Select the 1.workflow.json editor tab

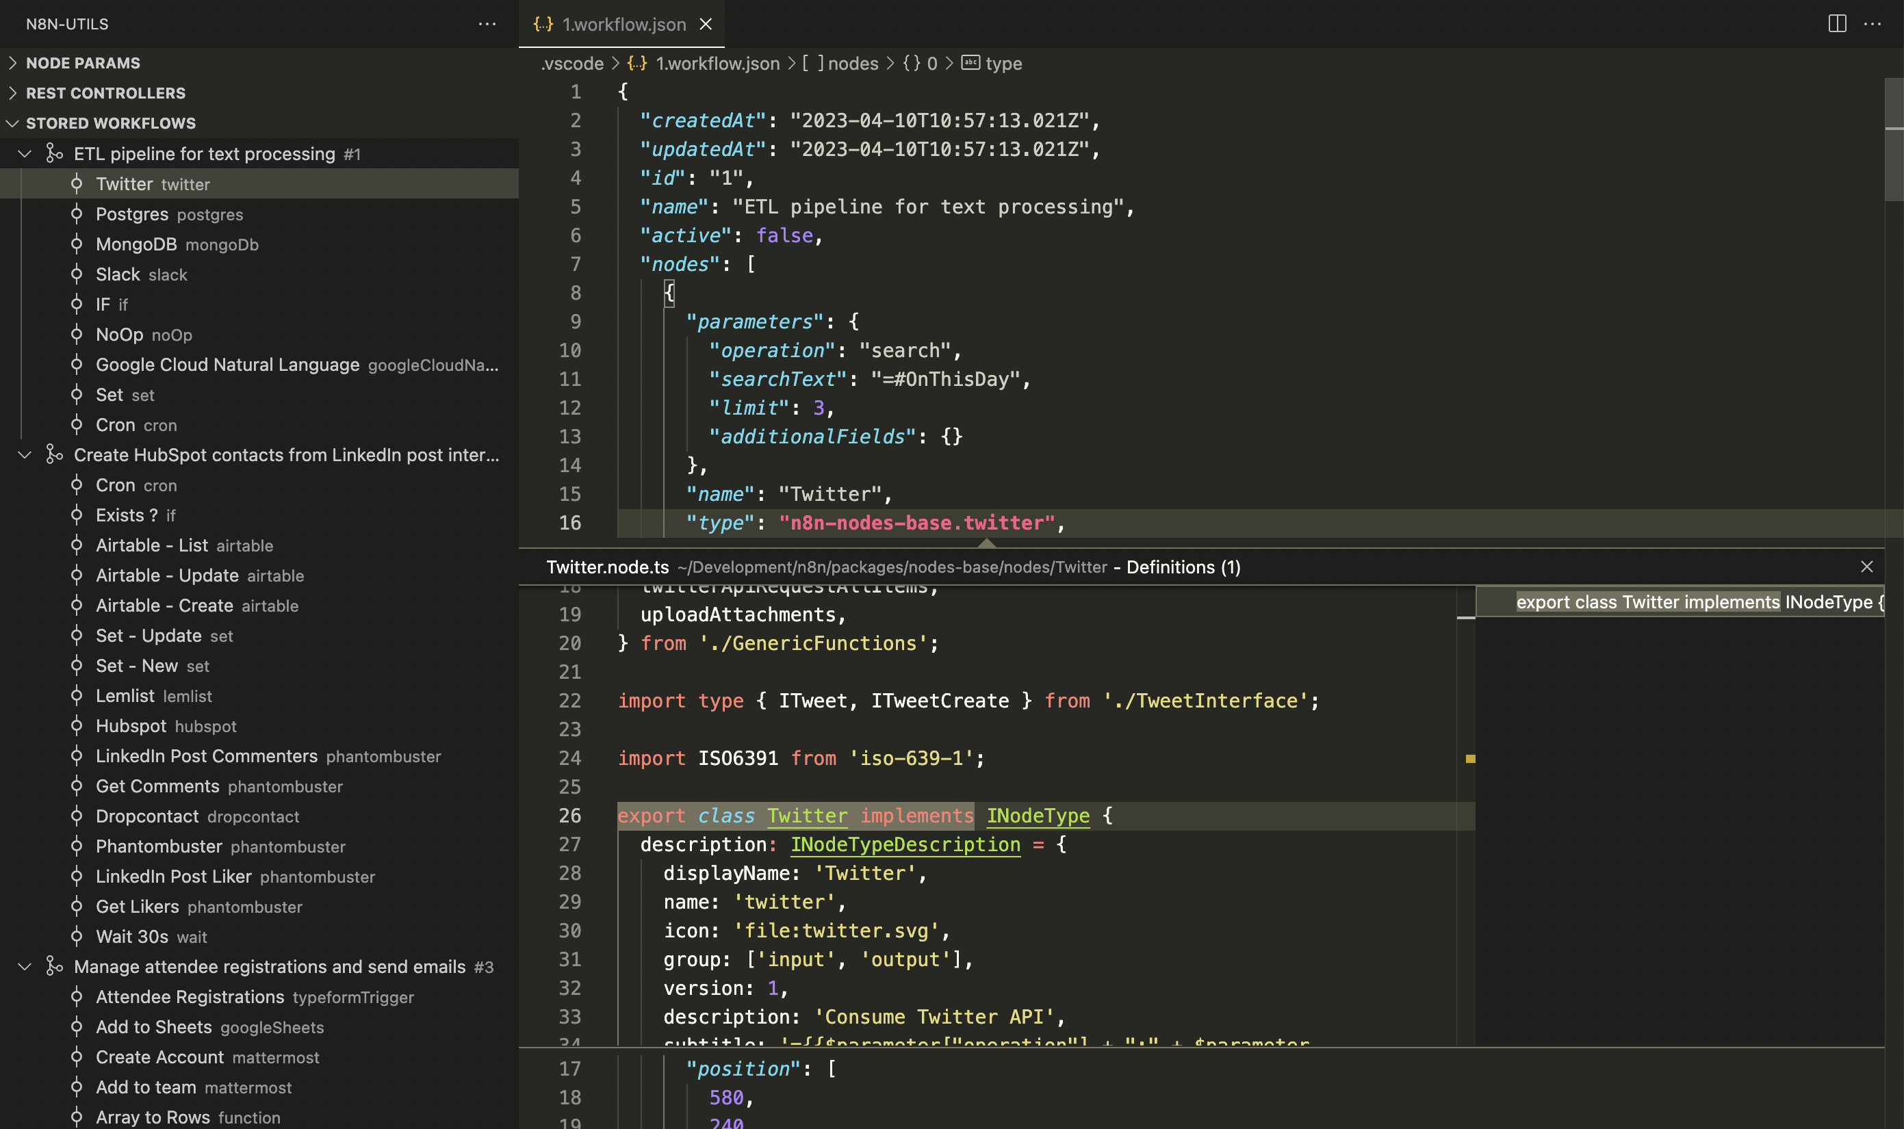(623, 25)
